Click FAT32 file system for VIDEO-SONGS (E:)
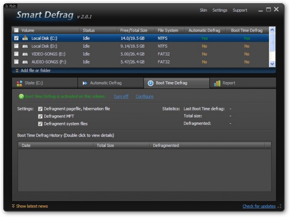 coord(164,54)
